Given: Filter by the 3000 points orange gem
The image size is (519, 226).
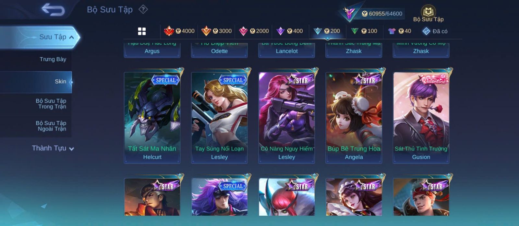Looking at the screenshot, I should [216, 31].
